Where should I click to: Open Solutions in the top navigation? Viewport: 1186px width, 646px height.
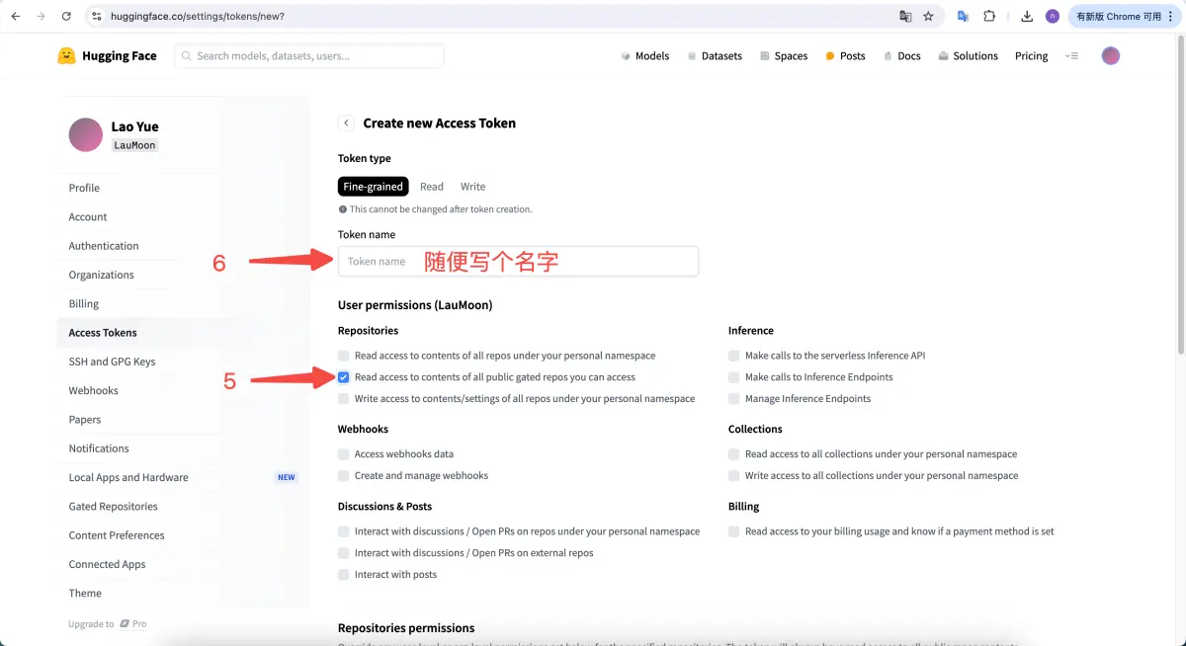coord(968,56)
